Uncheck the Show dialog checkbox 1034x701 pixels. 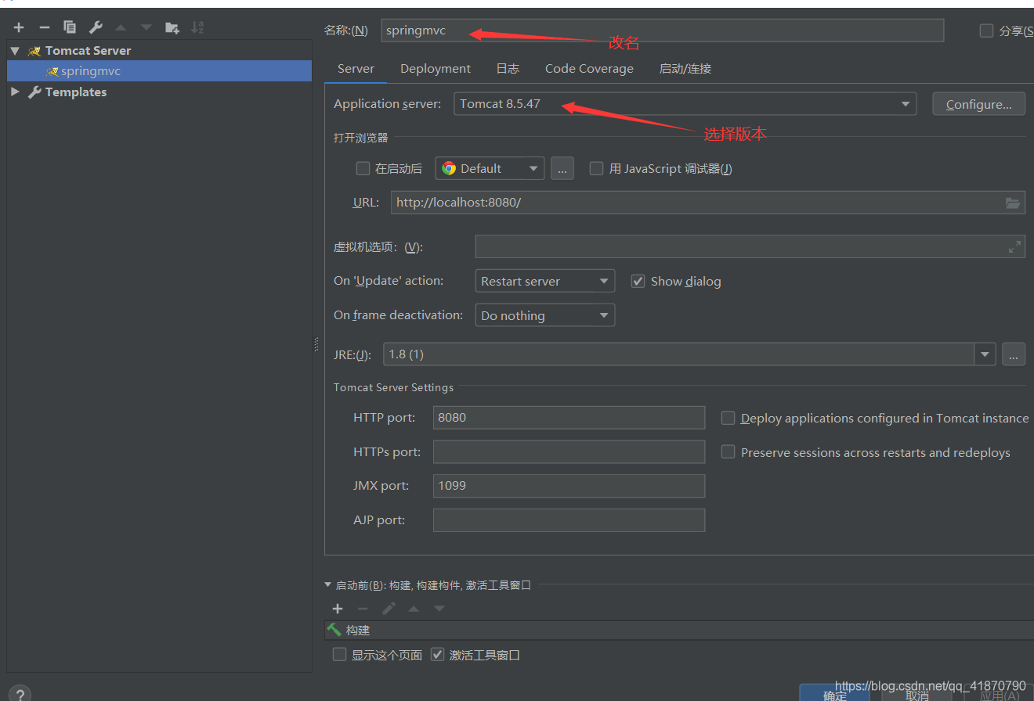638,281
